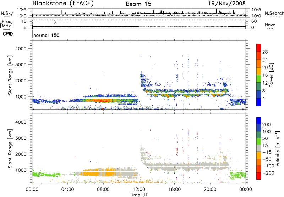
Task: Click the 'Freq. [MHz]' label
Action: tap(7, 24)
